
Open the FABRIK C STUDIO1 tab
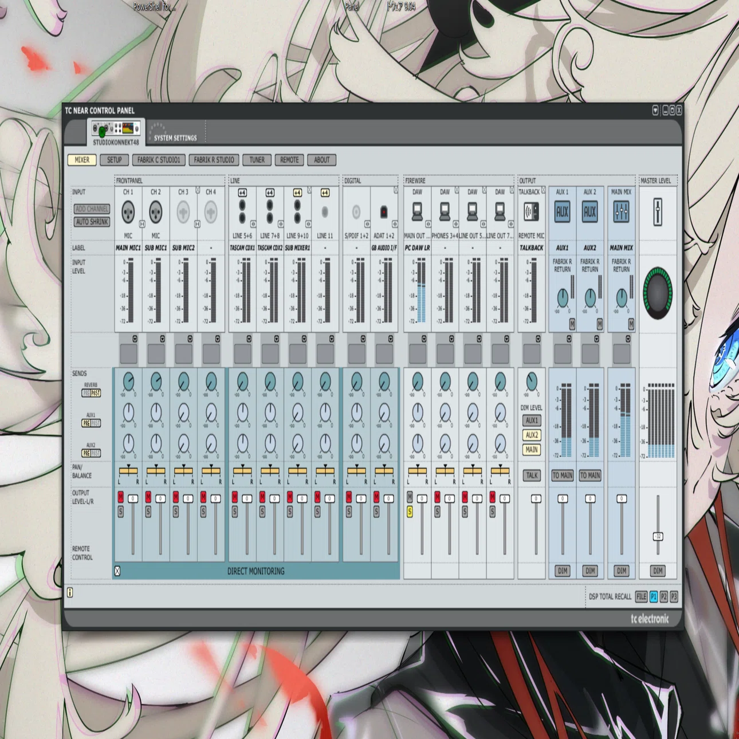(x=159, y=160)
